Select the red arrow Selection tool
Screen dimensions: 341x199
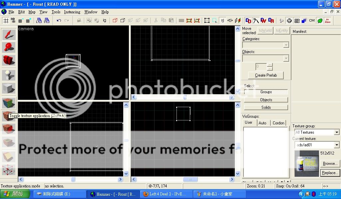coord(9,35)
